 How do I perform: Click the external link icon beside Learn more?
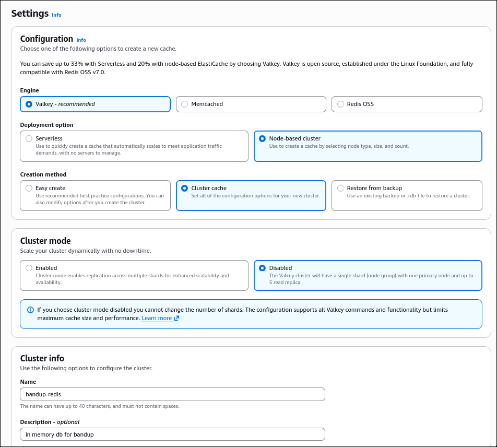(176, 318)
